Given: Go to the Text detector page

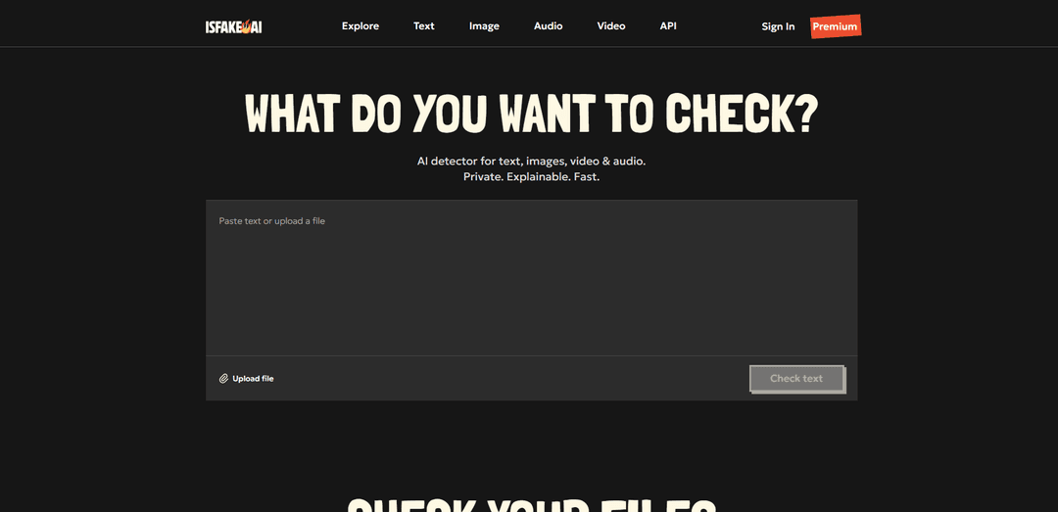Looking at the screenshot, I should pyautogui.click(x=423, y=26).
